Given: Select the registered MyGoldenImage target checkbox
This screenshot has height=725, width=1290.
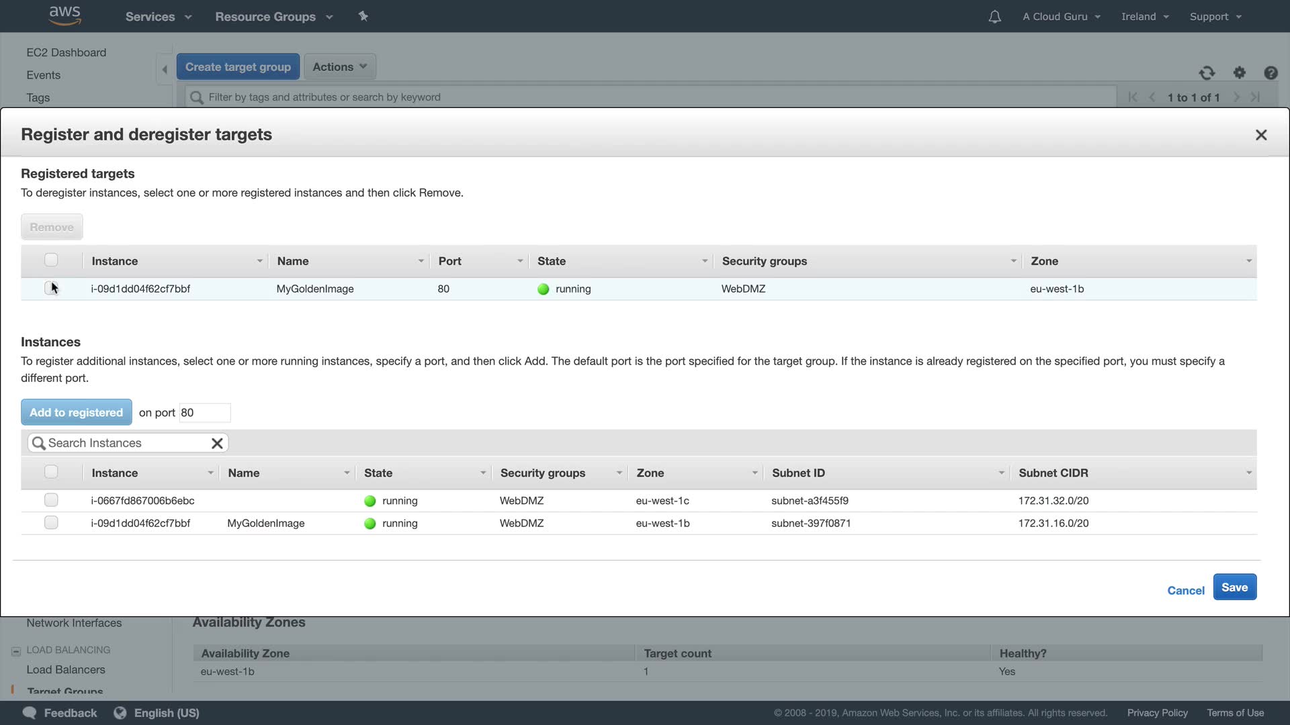Looking at the screenshot, I should click(x=51, y=289).
